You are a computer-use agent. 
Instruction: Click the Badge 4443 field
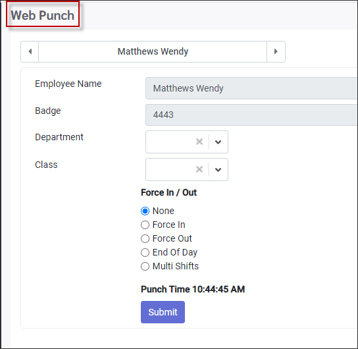pos(251,115)
